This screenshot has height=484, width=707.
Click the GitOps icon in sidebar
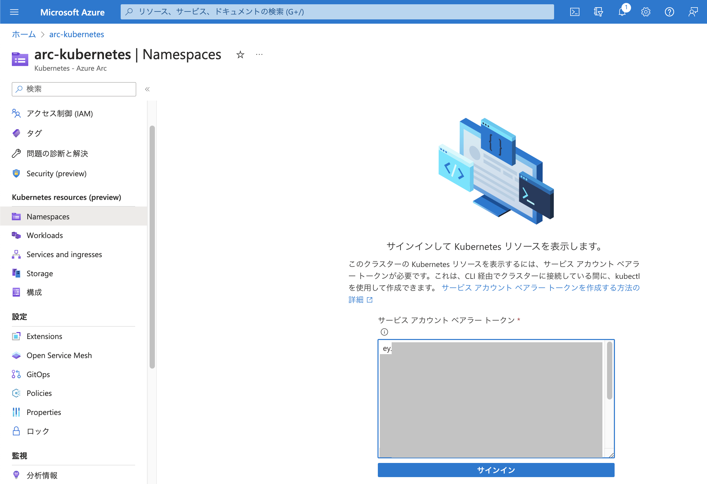click(x=16, y=374)
